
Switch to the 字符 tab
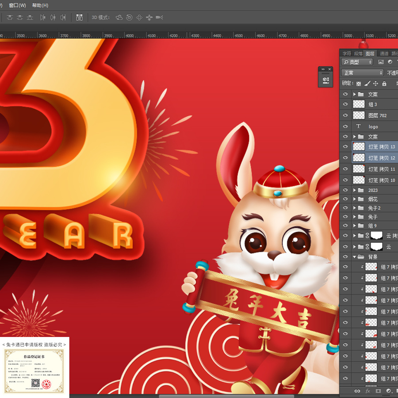[347, 54]
